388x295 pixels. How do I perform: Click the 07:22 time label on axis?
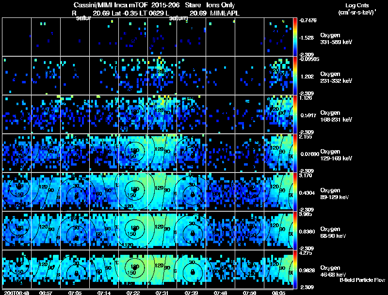point(133,293)
